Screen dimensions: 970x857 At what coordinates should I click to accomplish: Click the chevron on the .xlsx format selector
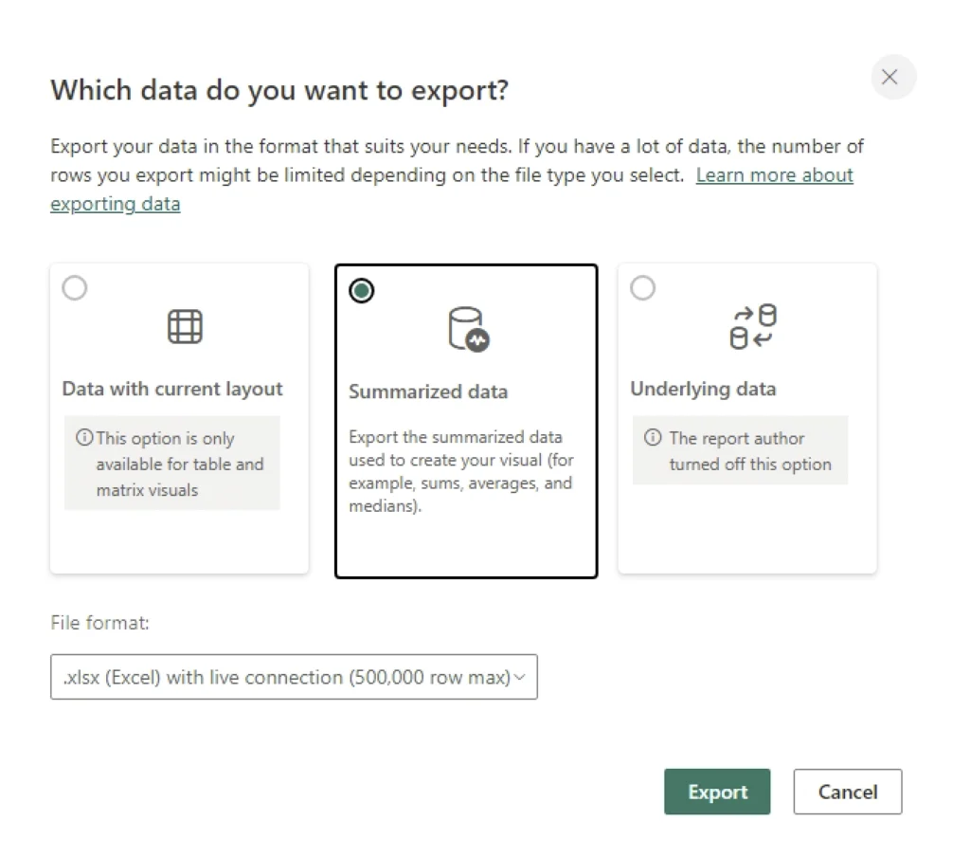coord(519,676)
